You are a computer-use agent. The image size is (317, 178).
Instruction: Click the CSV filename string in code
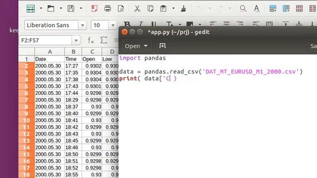tap(251, 72)
